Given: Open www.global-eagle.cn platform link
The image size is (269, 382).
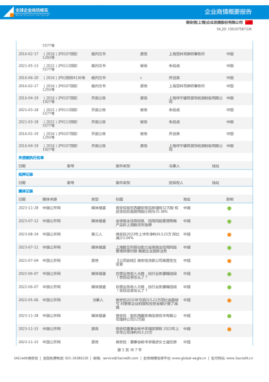Looking at the screenshot, I should coord(189,358).
